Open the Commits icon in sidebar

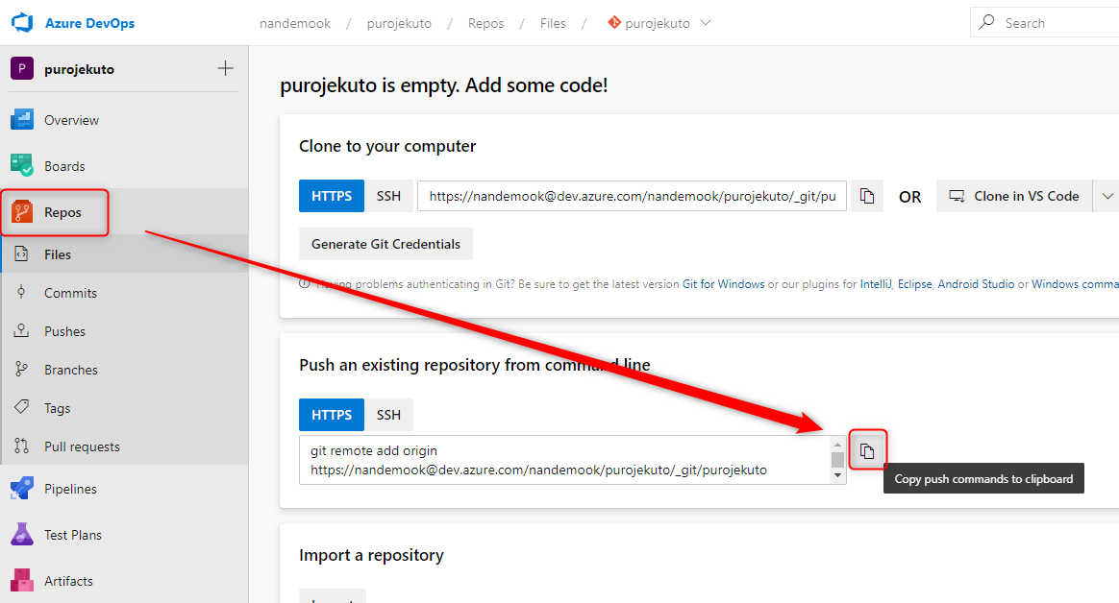point(21,292)
